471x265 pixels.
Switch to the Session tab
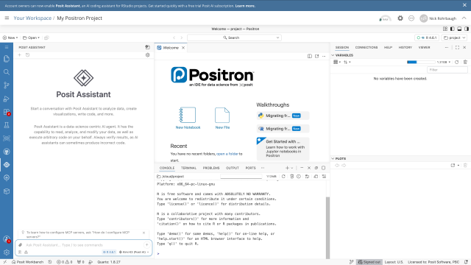pos(342,47)
